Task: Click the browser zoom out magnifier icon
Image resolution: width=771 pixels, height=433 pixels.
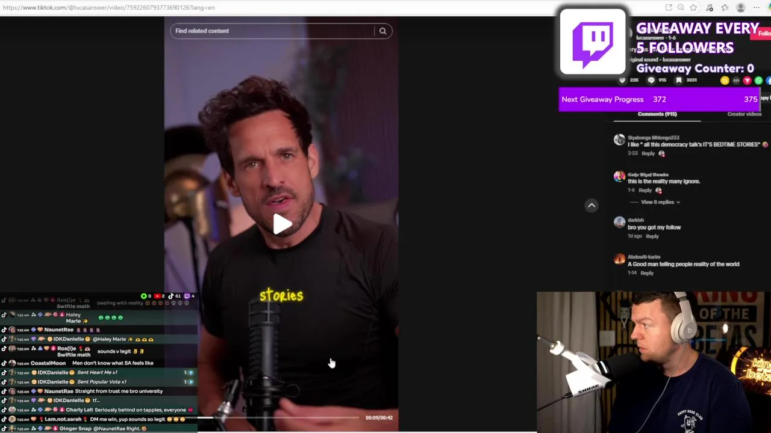Action: pos(681,7)
